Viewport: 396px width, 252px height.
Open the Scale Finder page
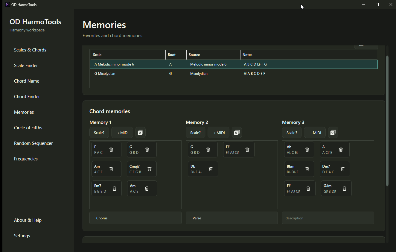tap(26, 66)
